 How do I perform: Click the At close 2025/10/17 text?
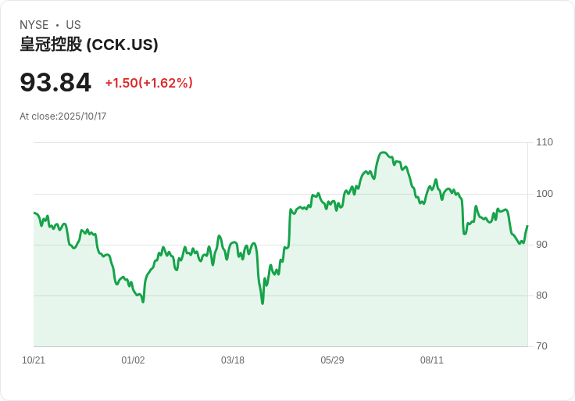62,116
